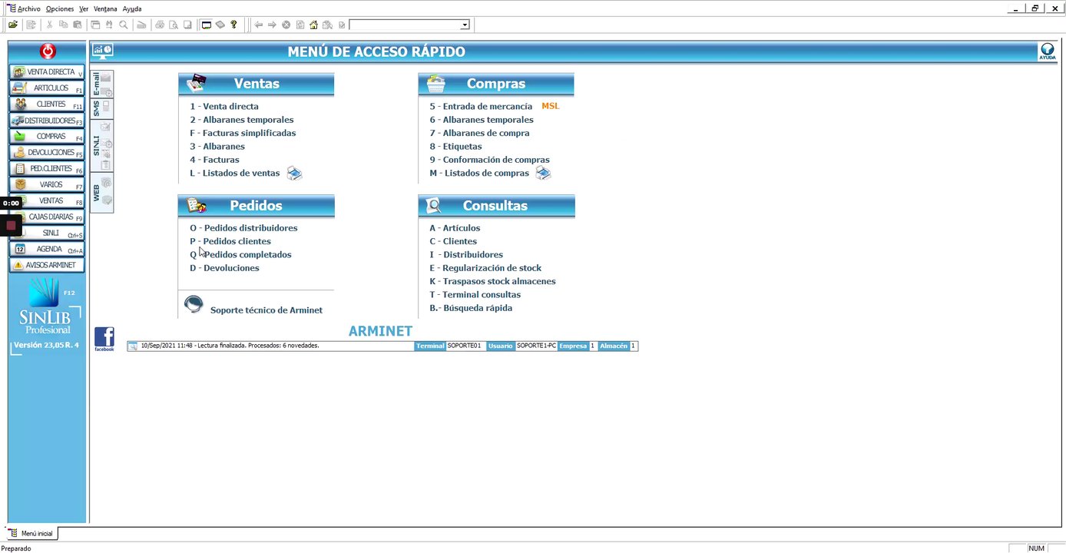Open Regularización de stock under Consultas
Image resolution: width=1066 pixels, height=553 pixels.
(x=485, y=268)
